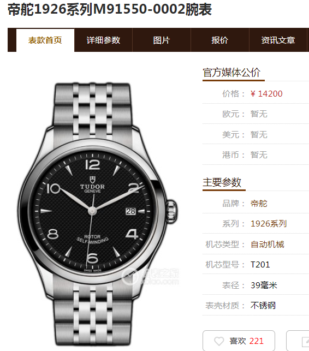Click the Tudor watch product image

coord(97,214)
